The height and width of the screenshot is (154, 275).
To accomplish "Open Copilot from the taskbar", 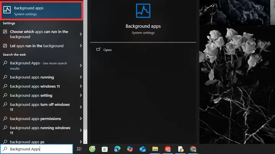I will (x=130, y=149).
